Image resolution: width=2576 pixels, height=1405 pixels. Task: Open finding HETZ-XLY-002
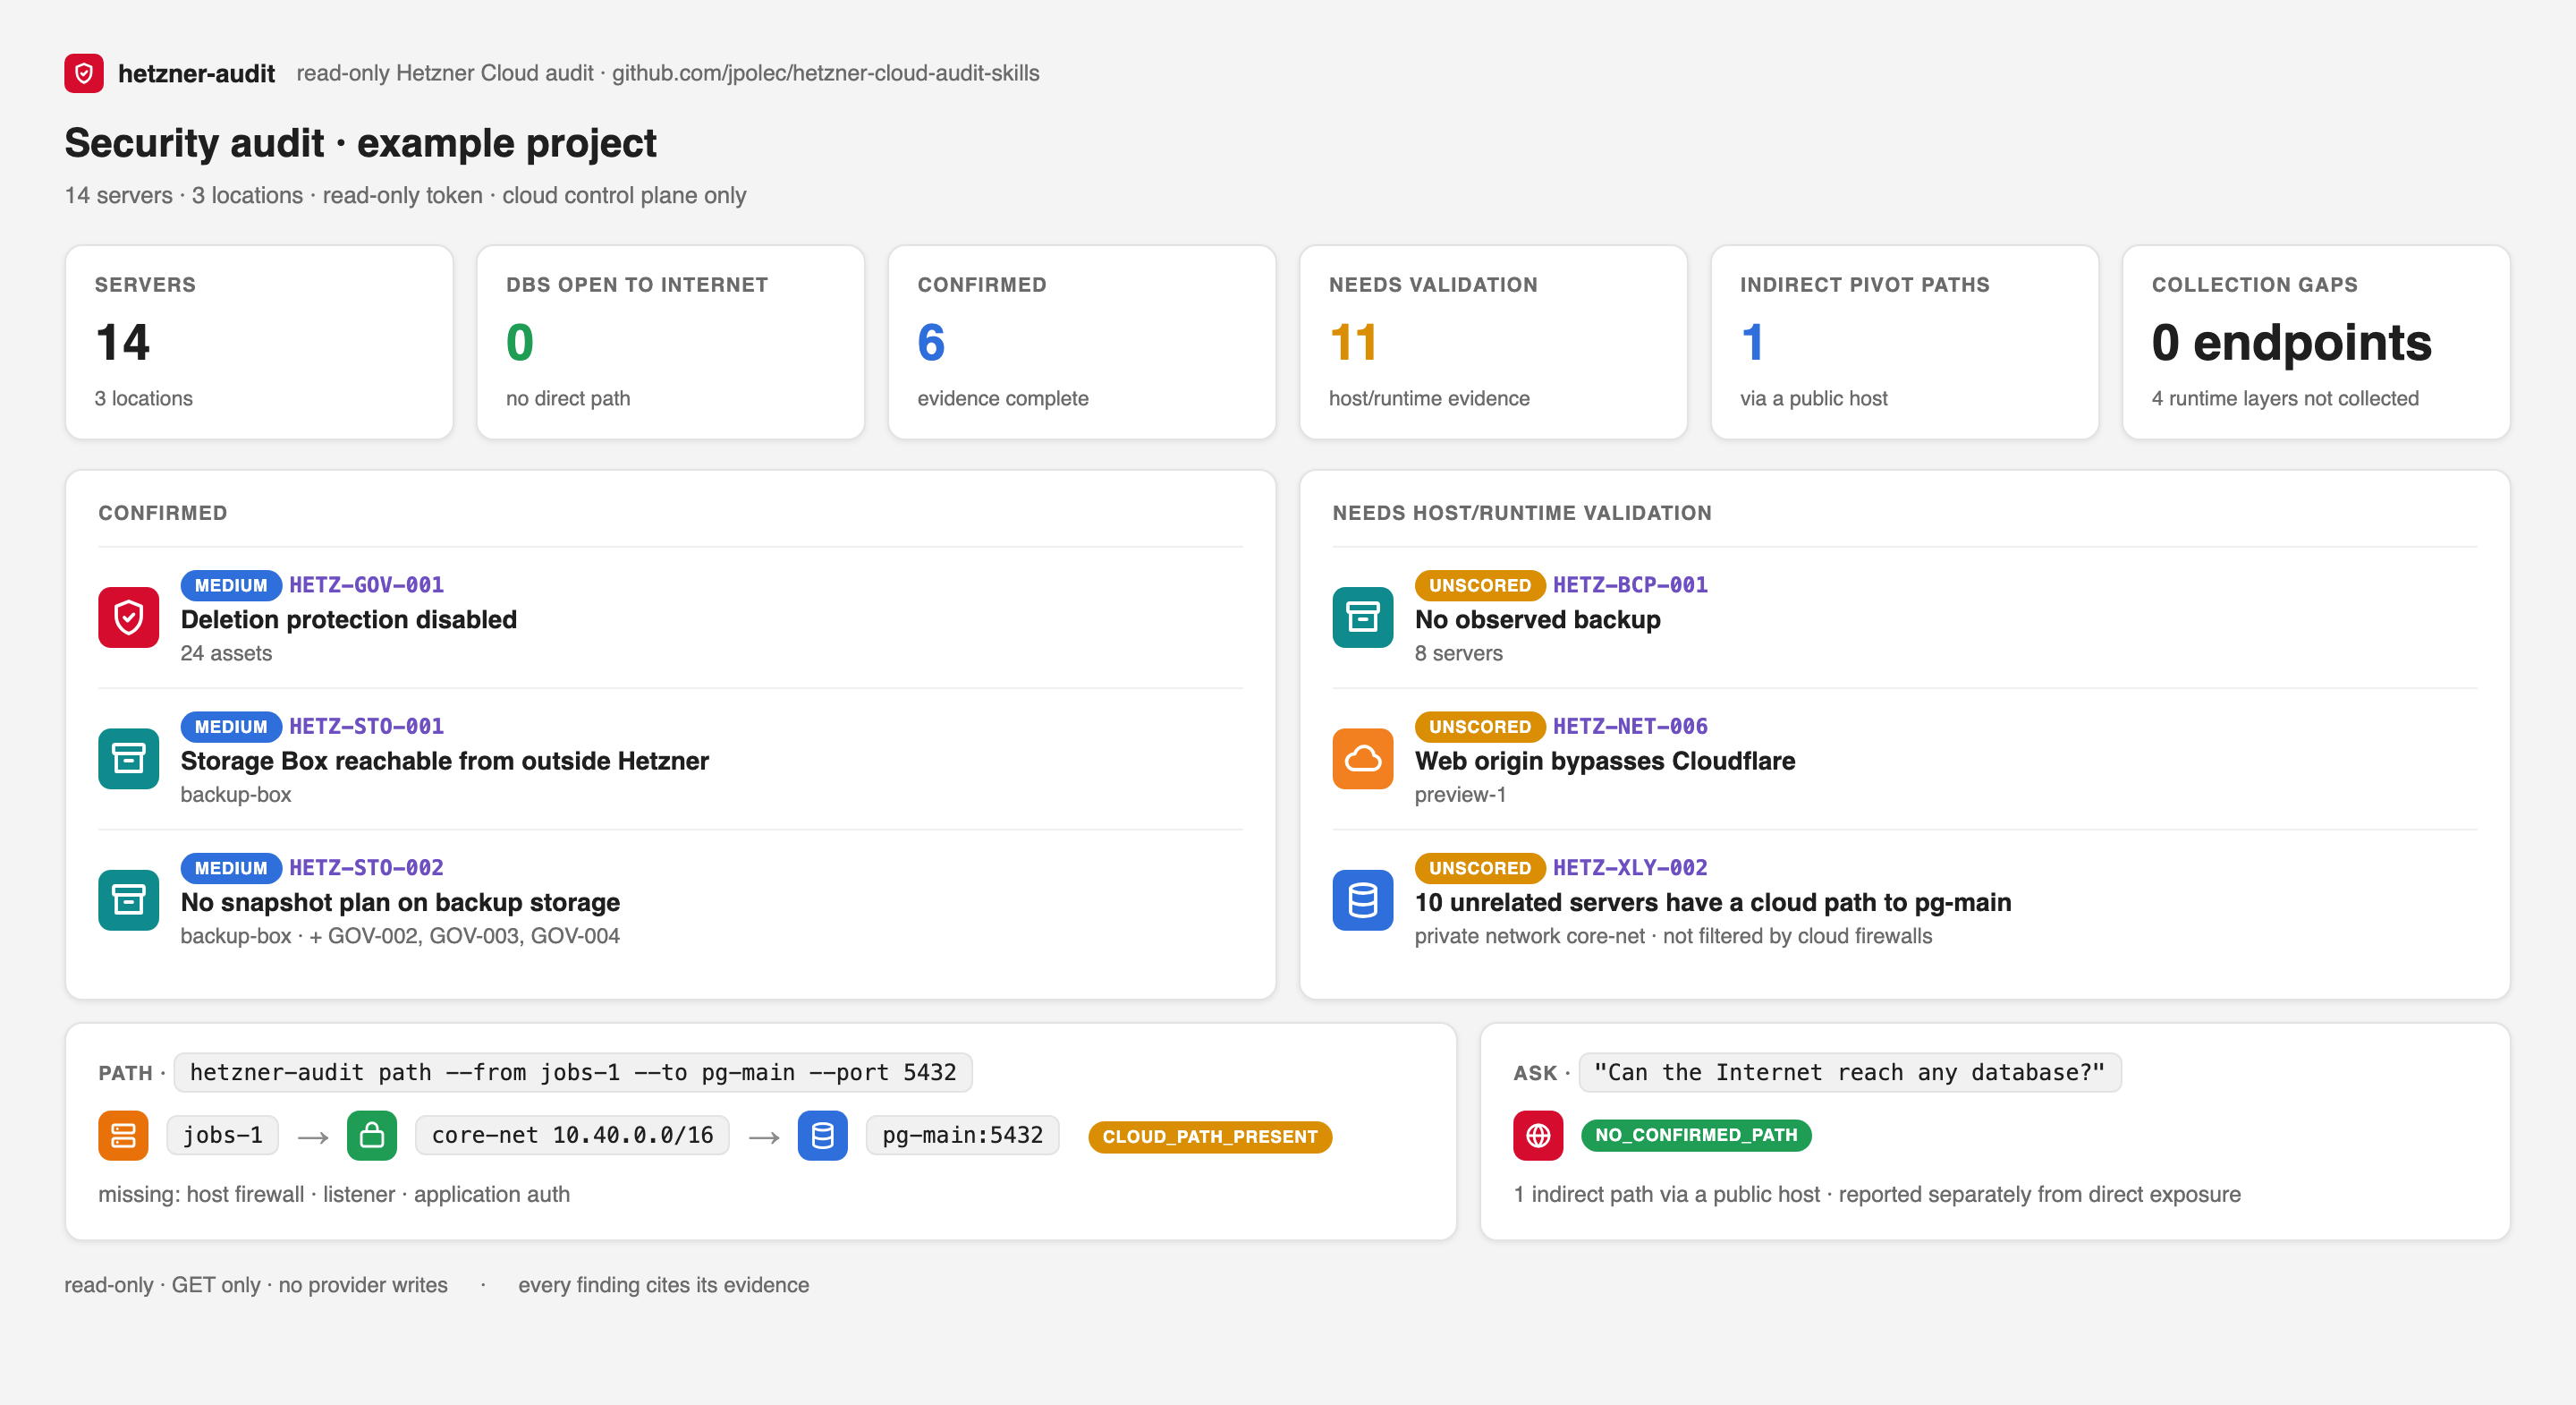point(1630,866)
